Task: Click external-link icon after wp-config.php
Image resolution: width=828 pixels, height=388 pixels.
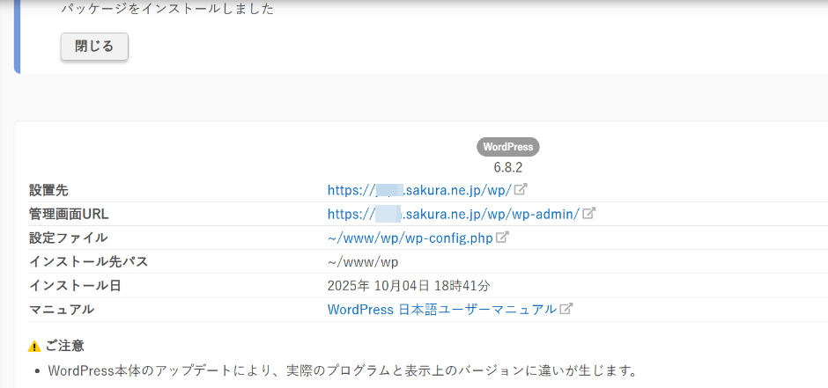Action: click(502, 238)
